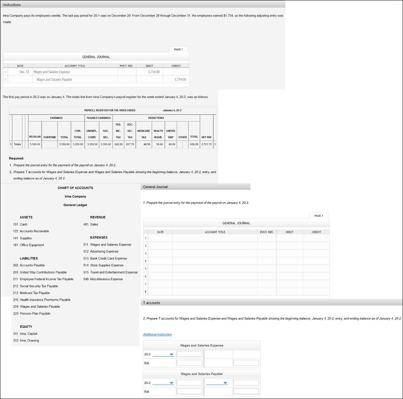The image size is (403, 399).
Task: Click the Wages and Salaries Expense T-account title bar
Action: point(201,345)
